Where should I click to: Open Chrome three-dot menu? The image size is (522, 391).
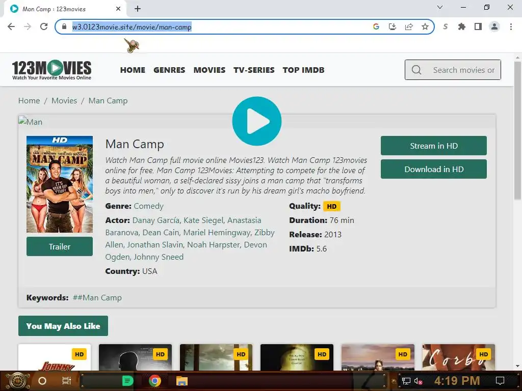pos(511,26)
